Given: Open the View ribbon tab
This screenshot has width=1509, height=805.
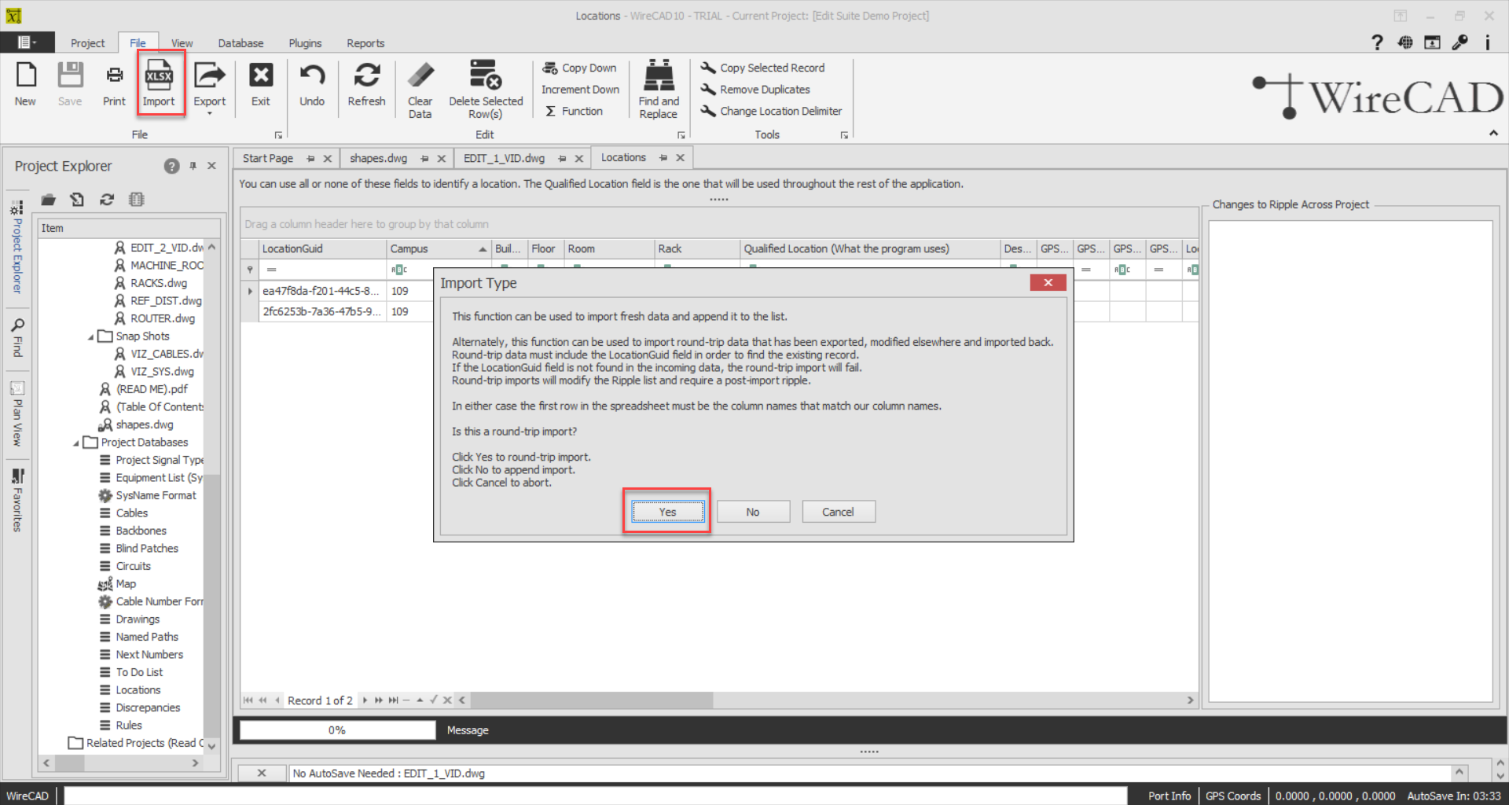Looking at the screenshot, I should coord(182,43).
